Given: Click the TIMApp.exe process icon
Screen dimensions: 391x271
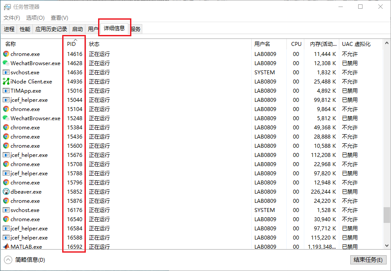Looking at the screenshot, I should [6, 91].
